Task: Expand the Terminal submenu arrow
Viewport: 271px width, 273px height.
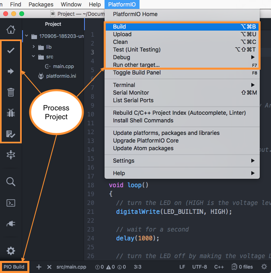Action: click(x=253, y=85)
